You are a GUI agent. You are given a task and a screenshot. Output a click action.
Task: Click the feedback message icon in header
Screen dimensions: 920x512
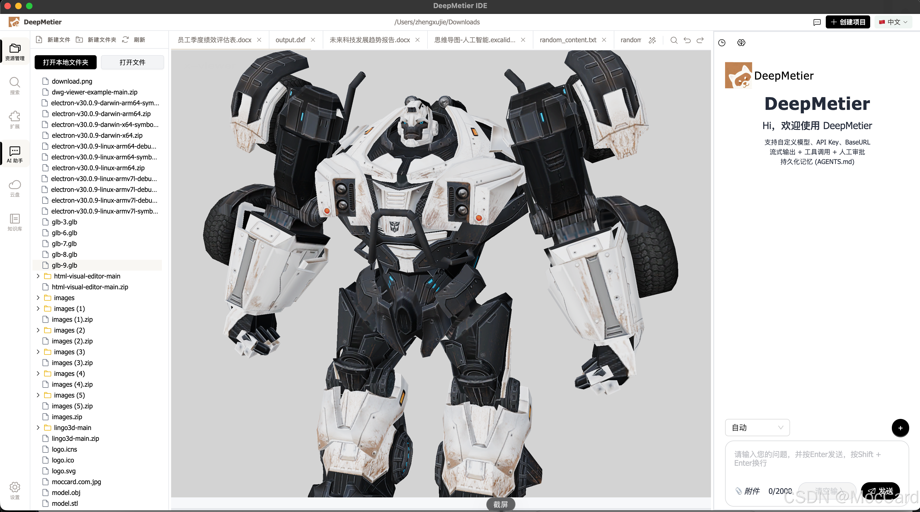point(817,22)
